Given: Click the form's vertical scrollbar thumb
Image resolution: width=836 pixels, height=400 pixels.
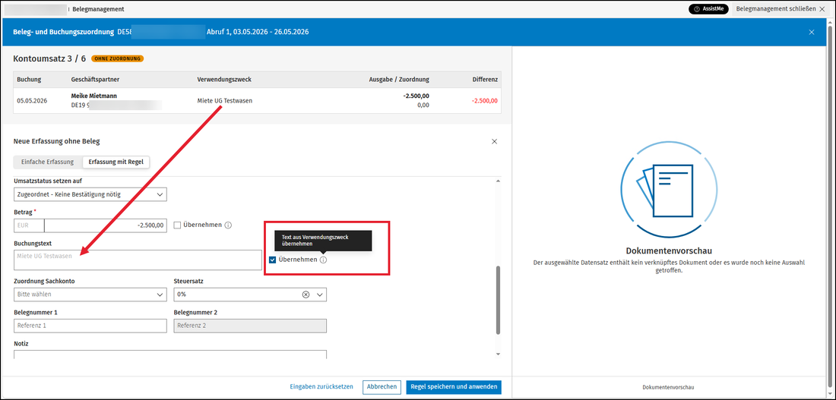Looking at the screenshot, I should [498, 301].
